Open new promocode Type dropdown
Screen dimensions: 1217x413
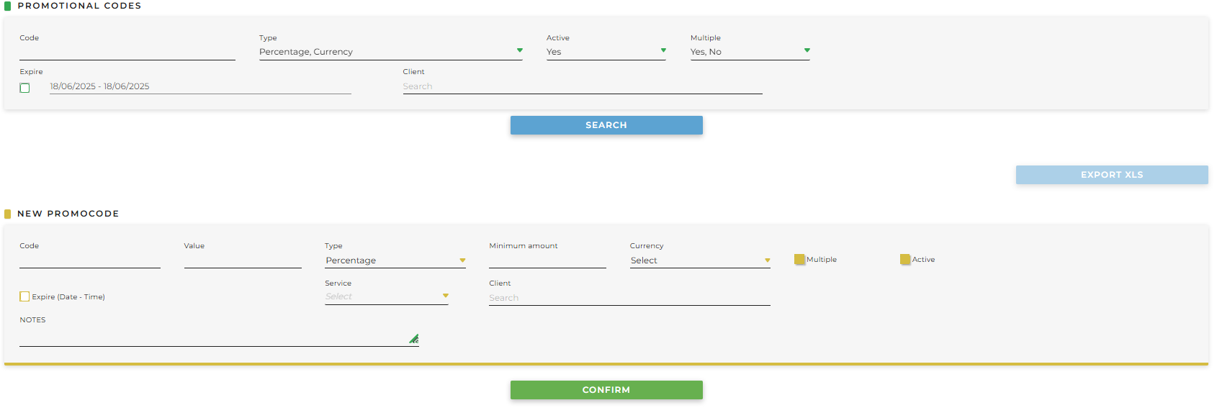pos(395,260)
